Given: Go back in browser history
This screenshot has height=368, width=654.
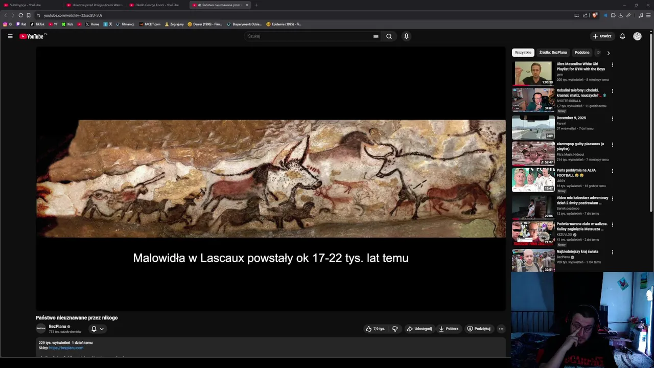Looking at the screenshot, I should click(x=6, y=15).
